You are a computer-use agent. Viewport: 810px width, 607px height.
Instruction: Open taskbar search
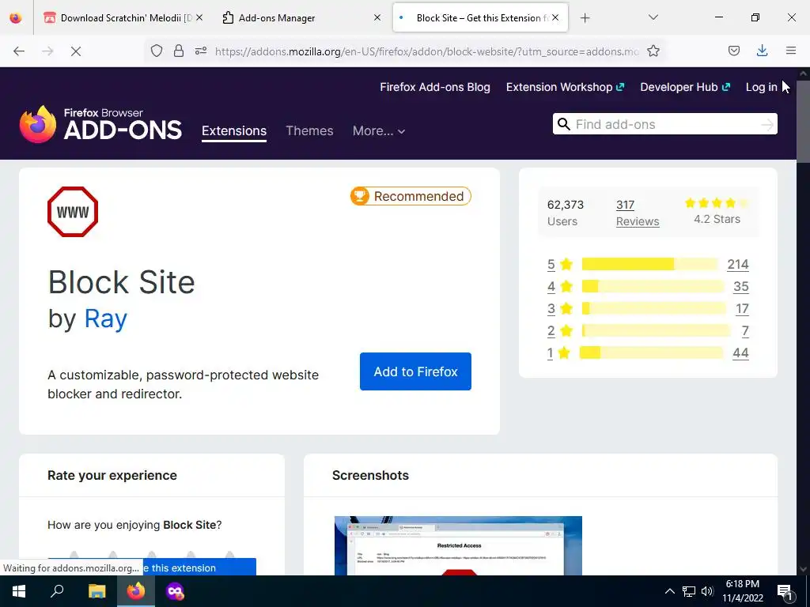[x=57, y=591]
